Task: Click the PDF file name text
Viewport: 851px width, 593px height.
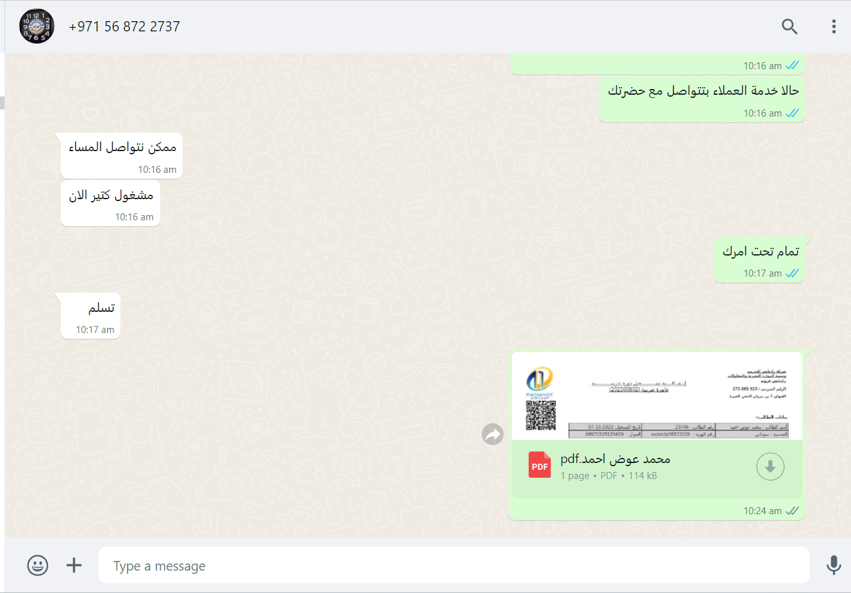Action: [615, 459]
